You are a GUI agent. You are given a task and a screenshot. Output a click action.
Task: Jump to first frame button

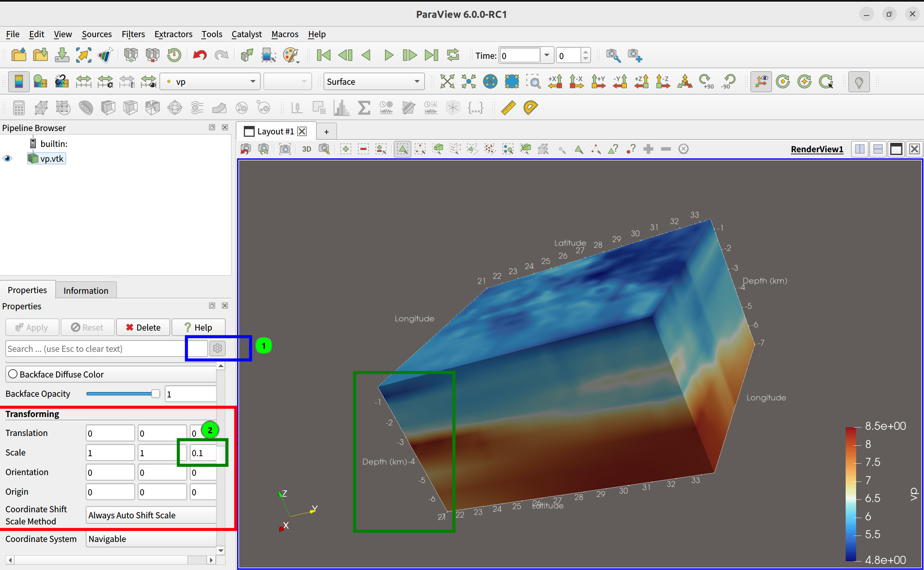point(324,55)
